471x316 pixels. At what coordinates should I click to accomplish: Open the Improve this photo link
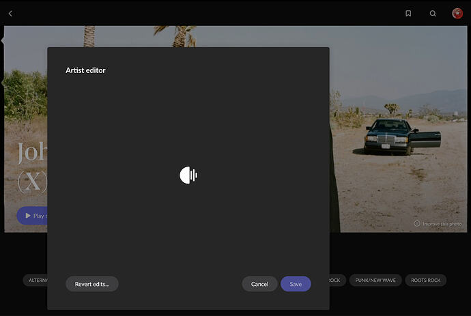[442, 224]
